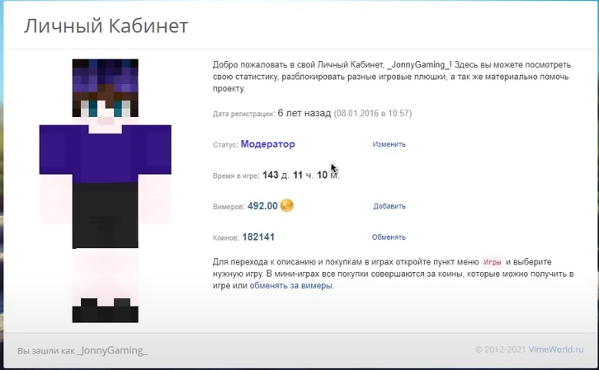Click Обменять next to coins count
The image size is (599, 370).
389,237
